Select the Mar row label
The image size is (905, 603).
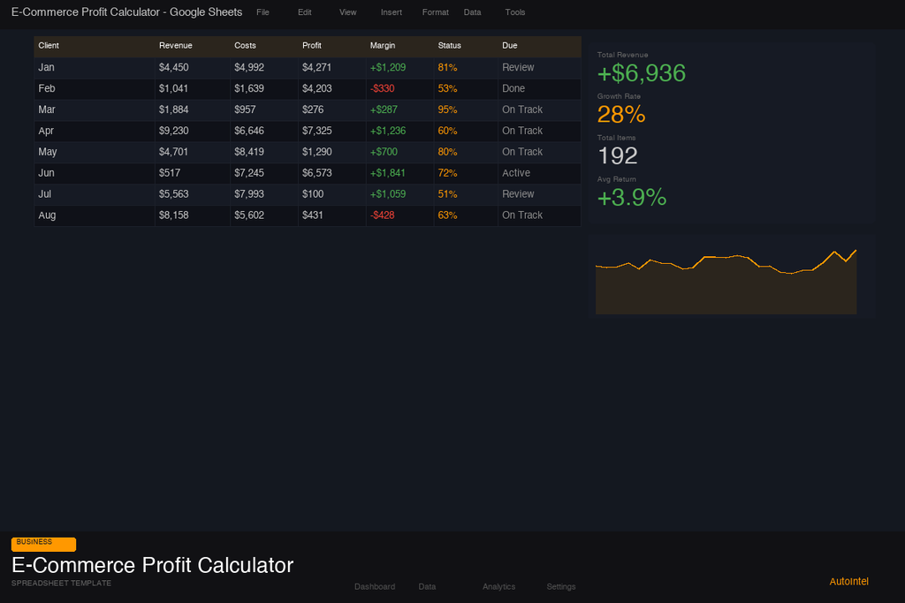(x=47, y=109)
